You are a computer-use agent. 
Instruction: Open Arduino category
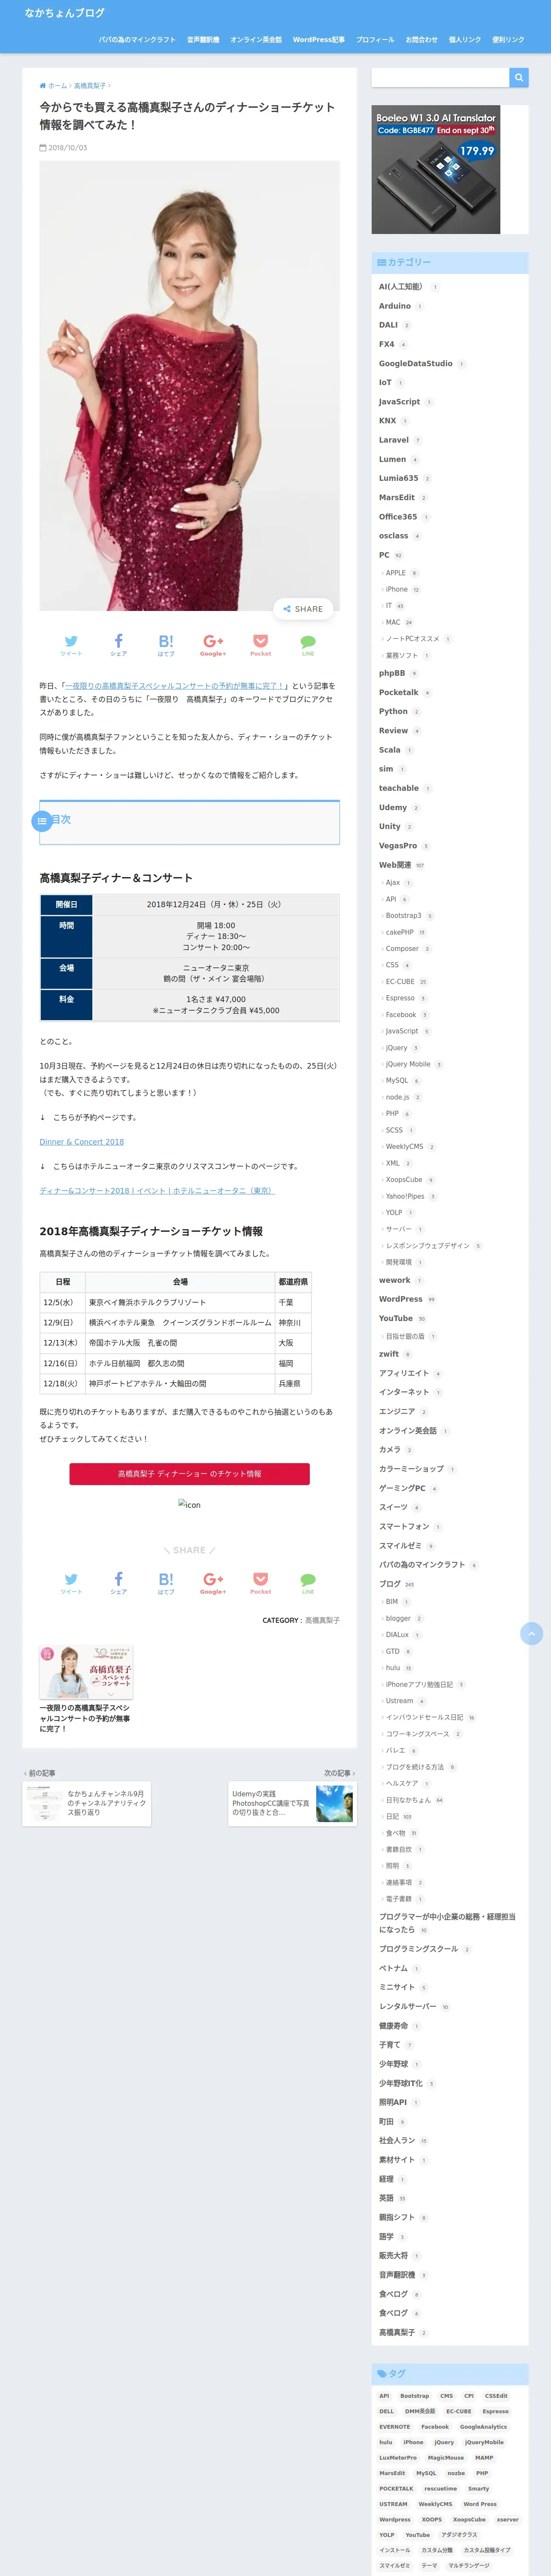pos(395,306)
